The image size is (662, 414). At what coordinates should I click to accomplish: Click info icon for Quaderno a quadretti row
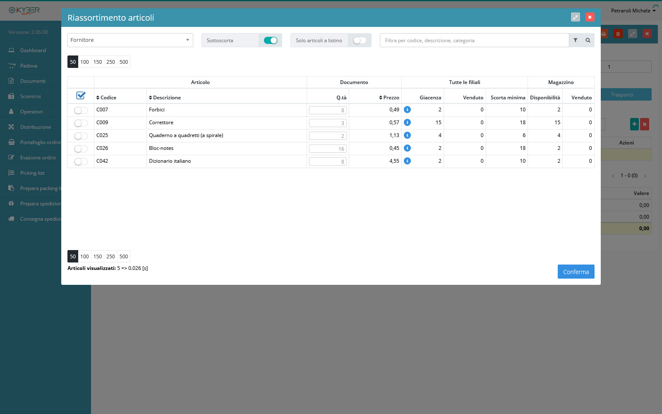407,135
